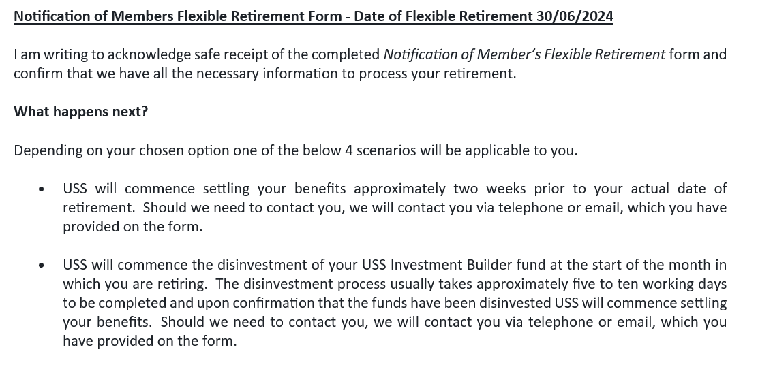Click the second bullet point marker
The width and height of the screenshot is (758, 369).
(42, 265)
